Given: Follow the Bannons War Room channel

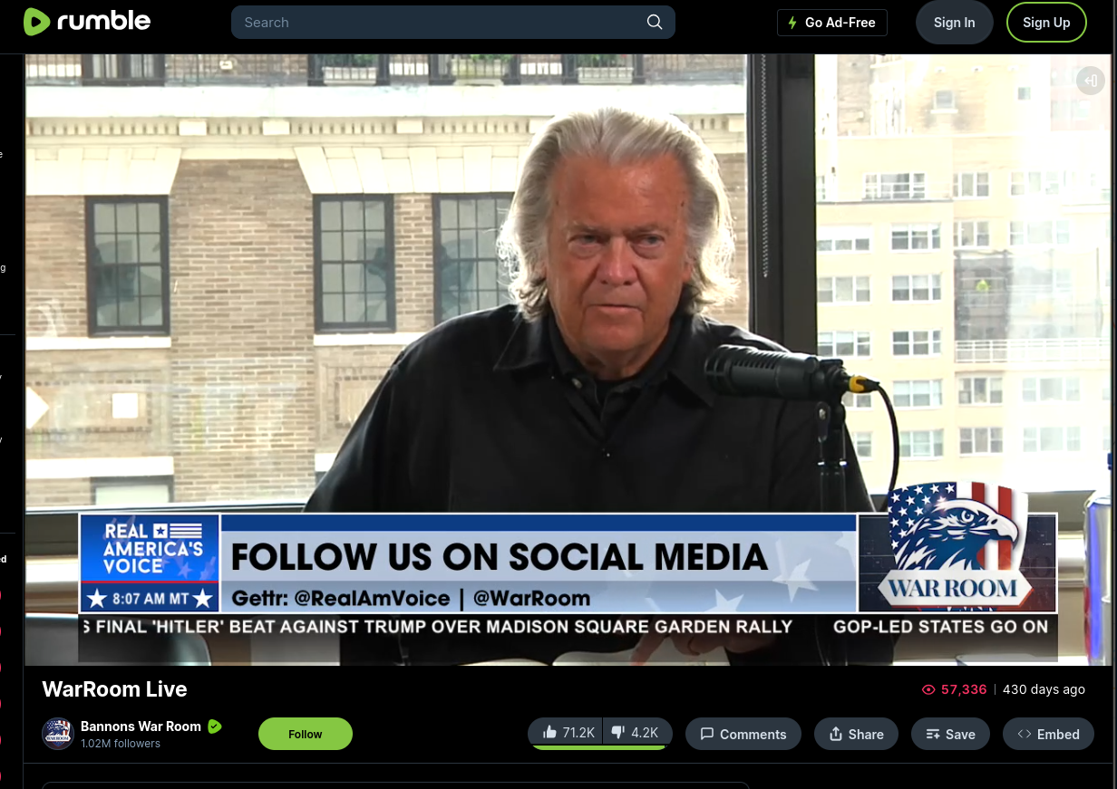Looking at the screenshot, I should click(x=306, y=734).
